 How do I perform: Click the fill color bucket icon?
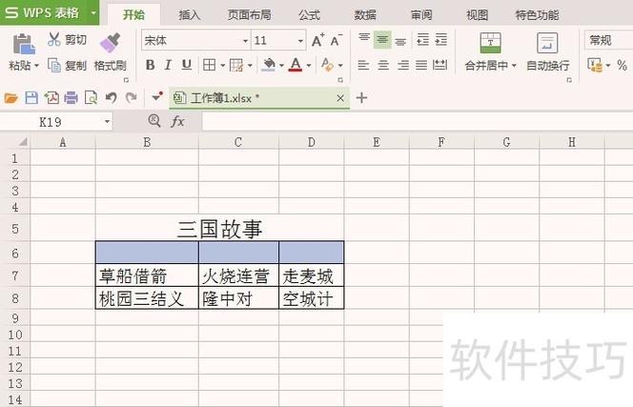(269, 65)
